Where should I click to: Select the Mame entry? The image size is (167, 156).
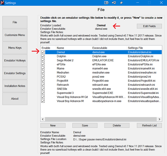click(x=61, y=69)
